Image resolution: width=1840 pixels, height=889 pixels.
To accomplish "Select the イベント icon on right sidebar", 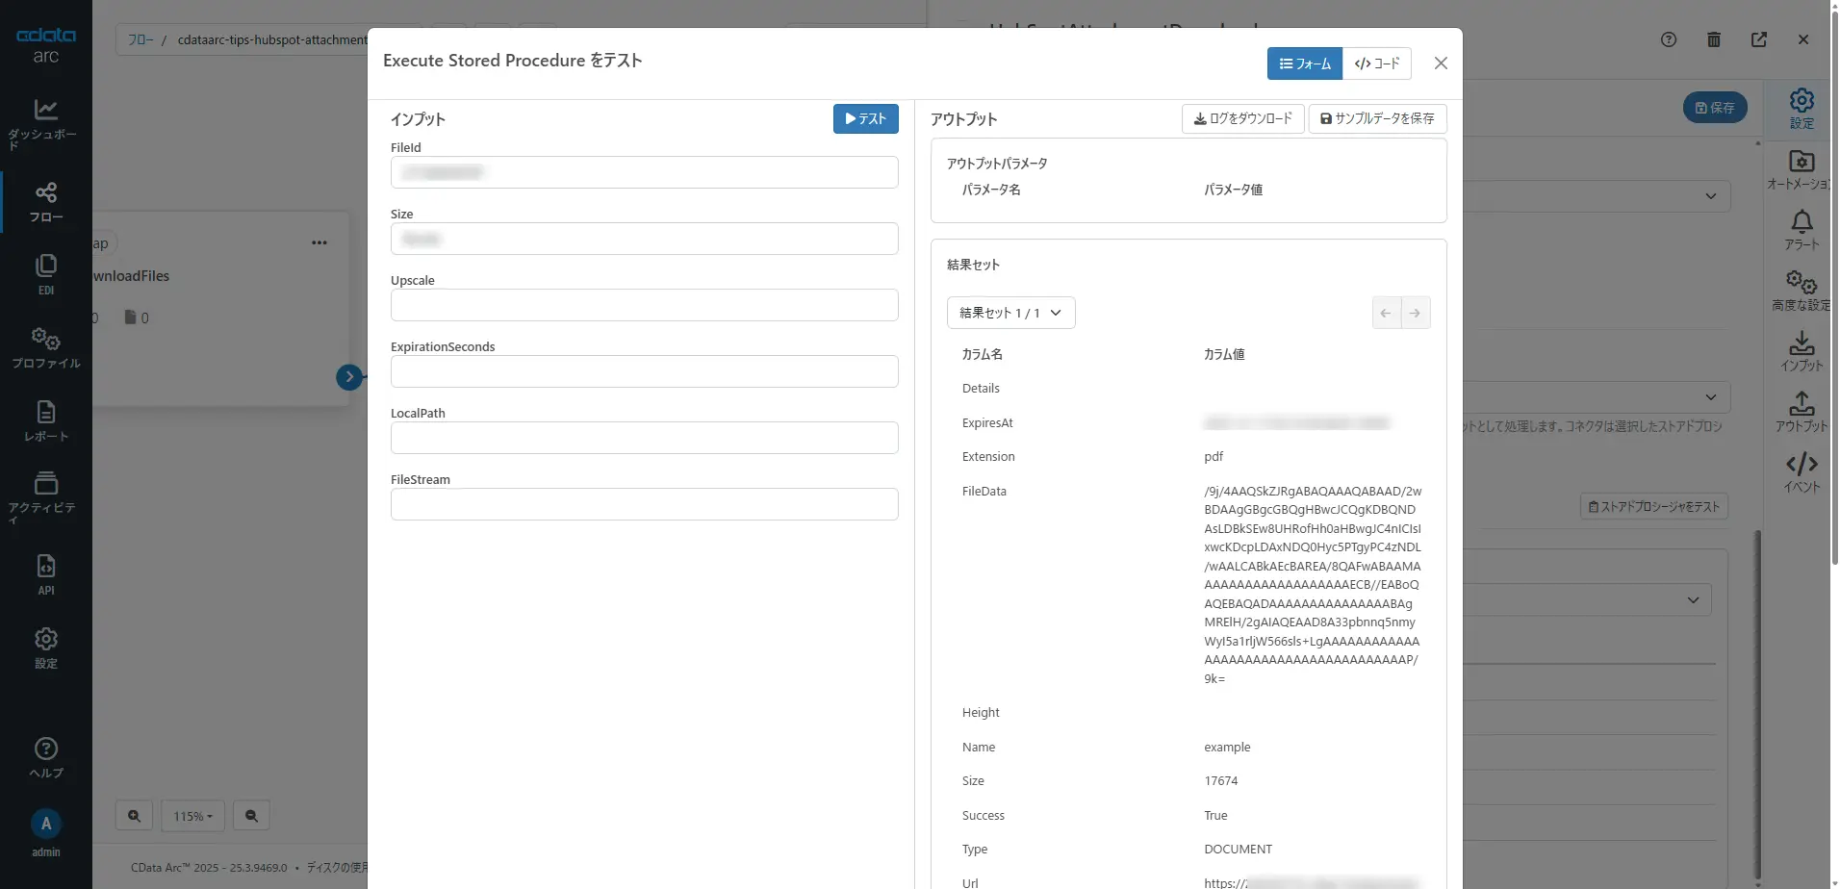I will [x=1802, y=470].
